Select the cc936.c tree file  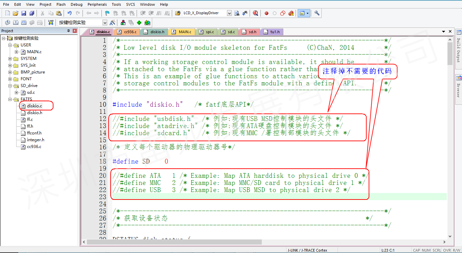(34, 147)
